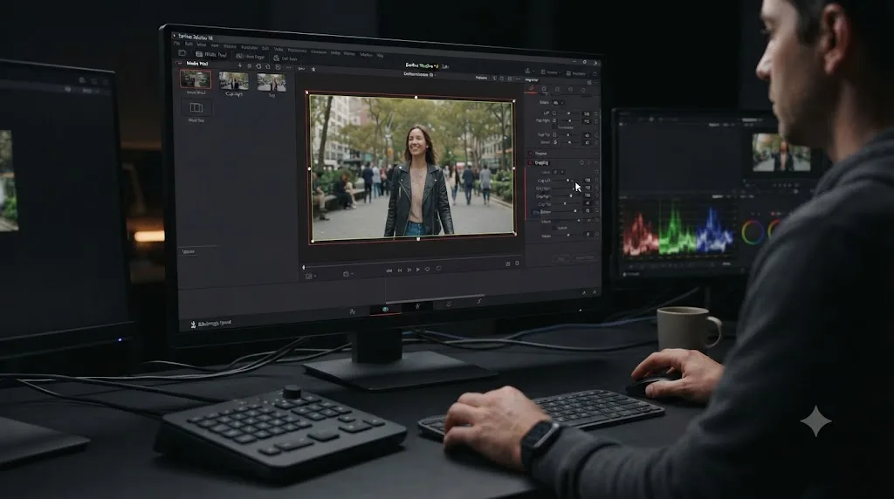Click the top-left corner transform handle
Viewport: 894px width, 499px height.
[x=306, y=92]
